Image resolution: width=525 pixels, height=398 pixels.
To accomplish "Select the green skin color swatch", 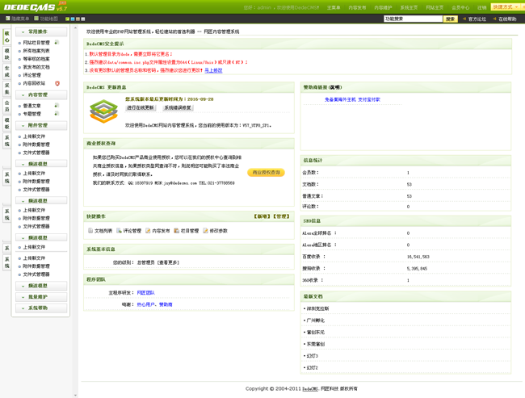I will [x=67, y=19].
